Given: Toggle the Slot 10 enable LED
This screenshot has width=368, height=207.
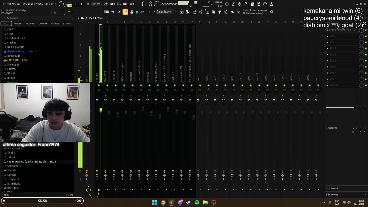Looking at the screenshot, I should point(366,85).
